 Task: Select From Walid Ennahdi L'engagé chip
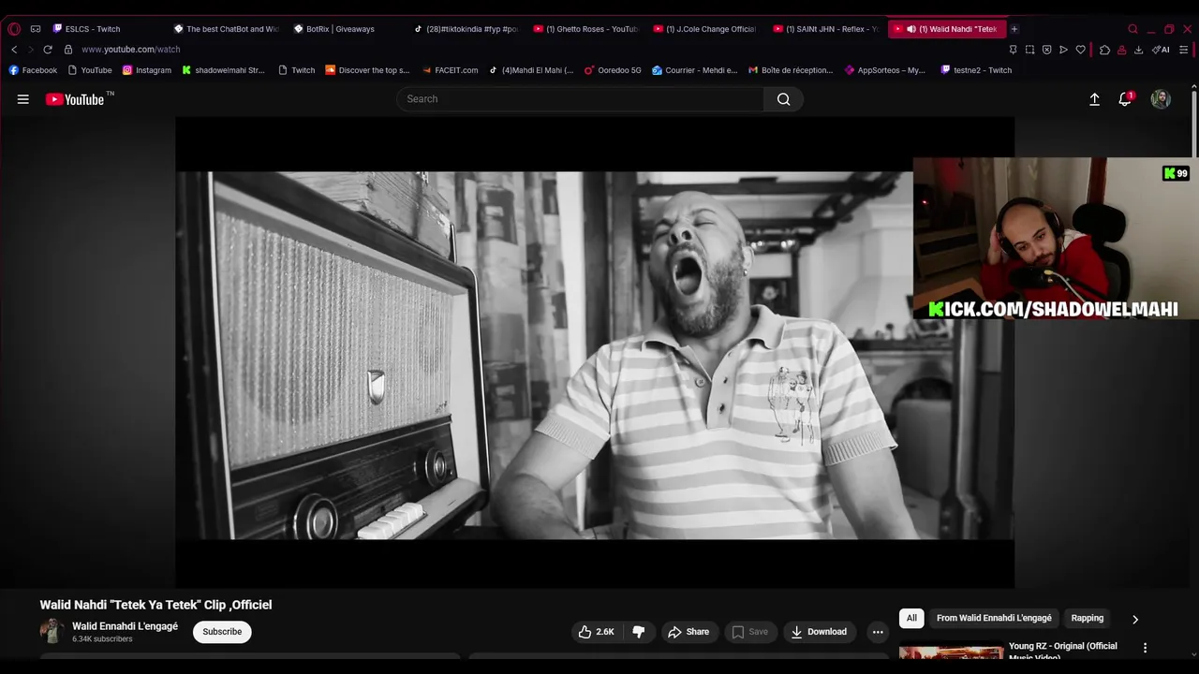(x=994, y=619)
